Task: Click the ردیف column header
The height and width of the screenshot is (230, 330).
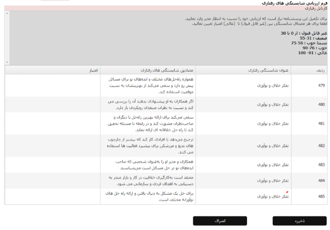Action: (309, 70)
